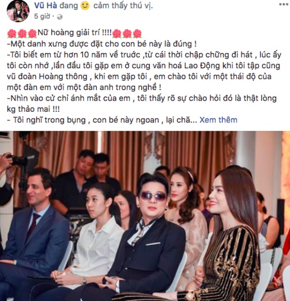
Task: Click the flower emoji right after the exclamation marks
Action: 117,33
